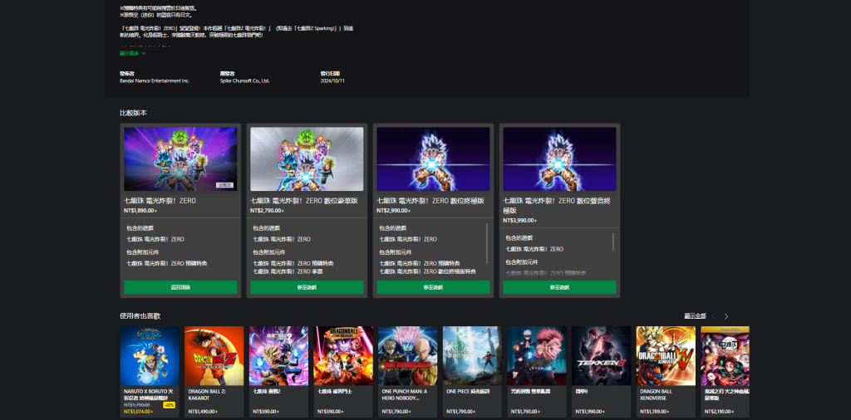This screenshot has height=420, width=851.
Task: Open the NT$2,790.00+ 數位豪華版 artwork thumbnail
Action: [x=307, y=159]
